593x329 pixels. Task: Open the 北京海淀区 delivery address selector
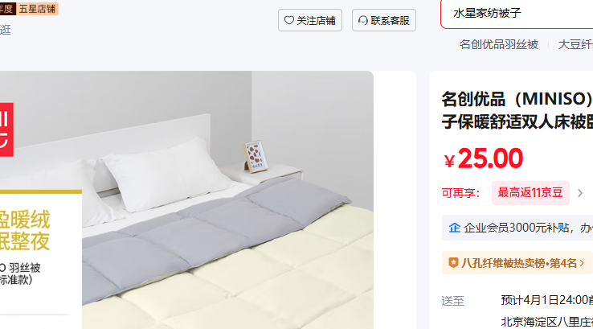coord(547,322)
